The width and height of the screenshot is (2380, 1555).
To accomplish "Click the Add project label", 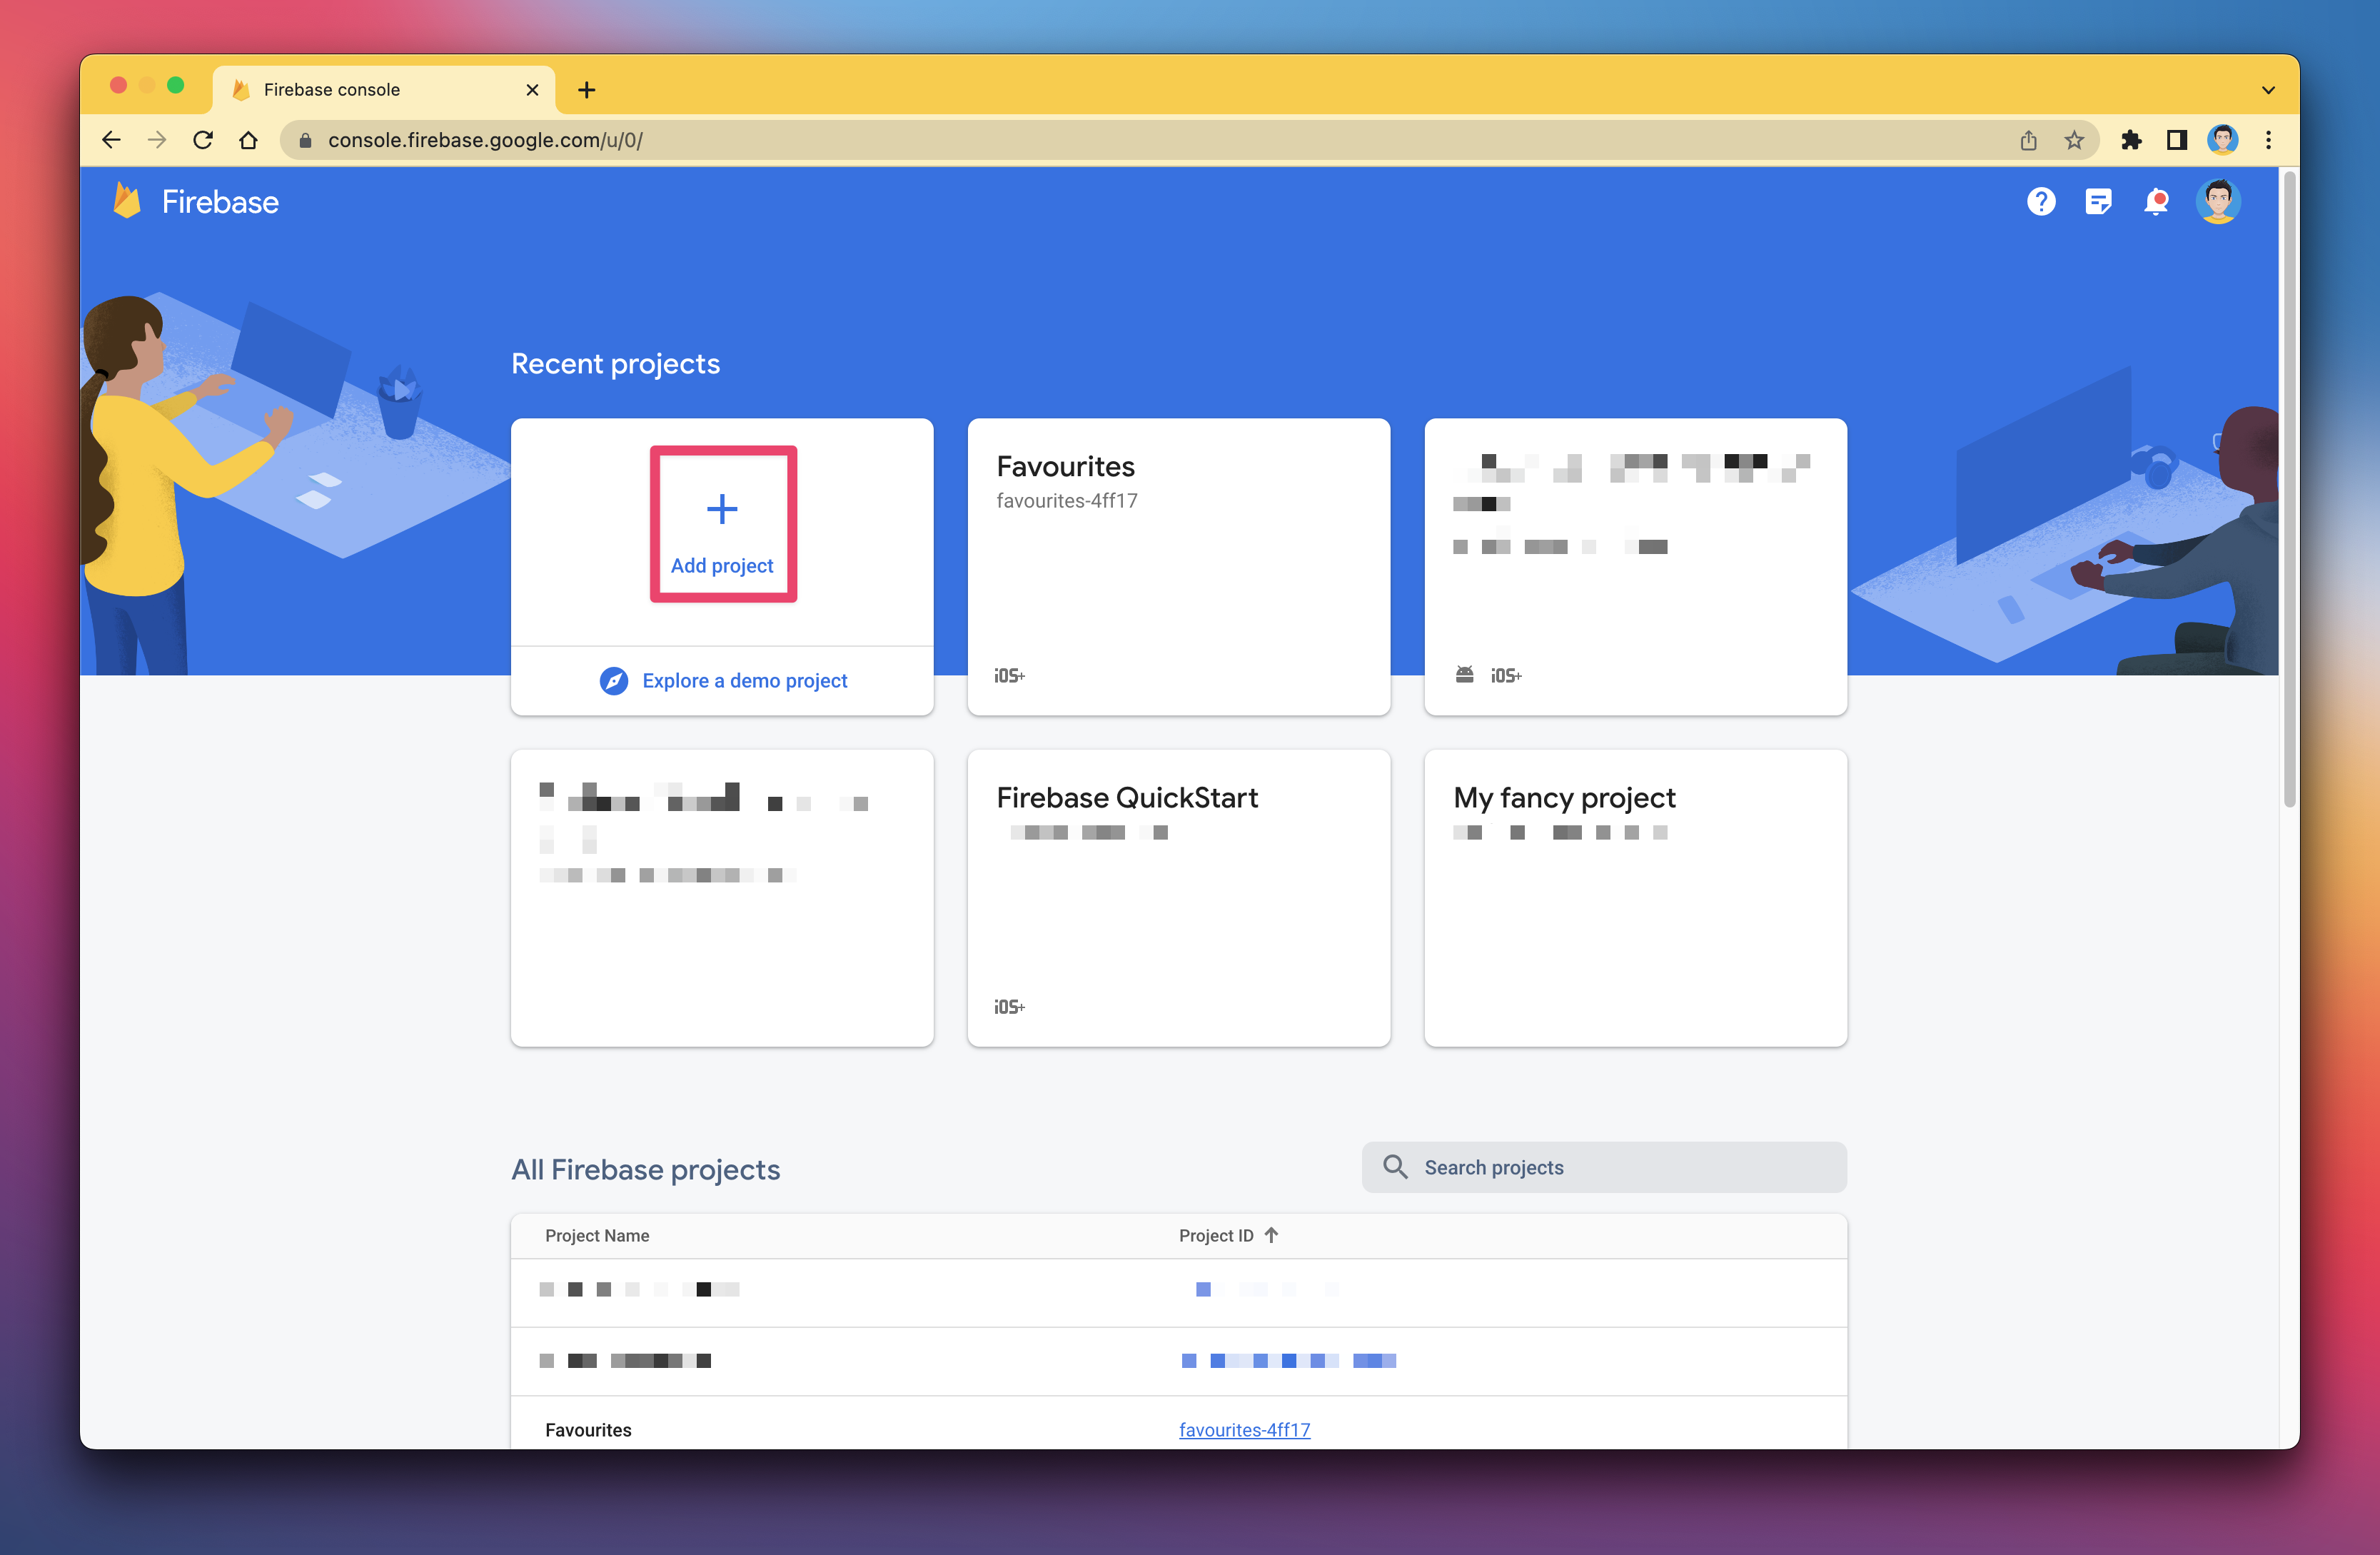I will coord(722,566).
